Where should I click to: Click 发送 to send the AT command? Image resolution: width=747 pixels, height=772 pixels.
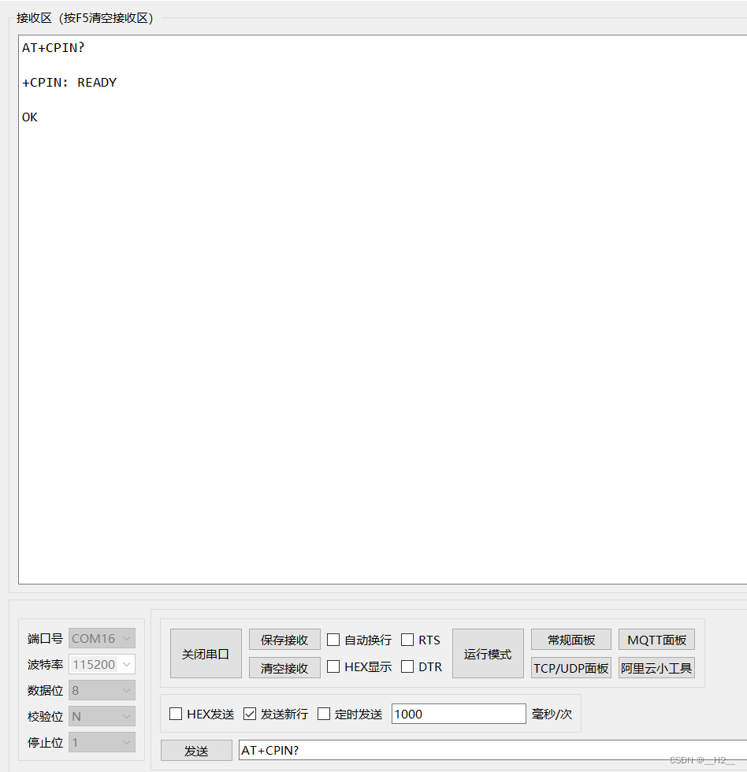[196, 750]
